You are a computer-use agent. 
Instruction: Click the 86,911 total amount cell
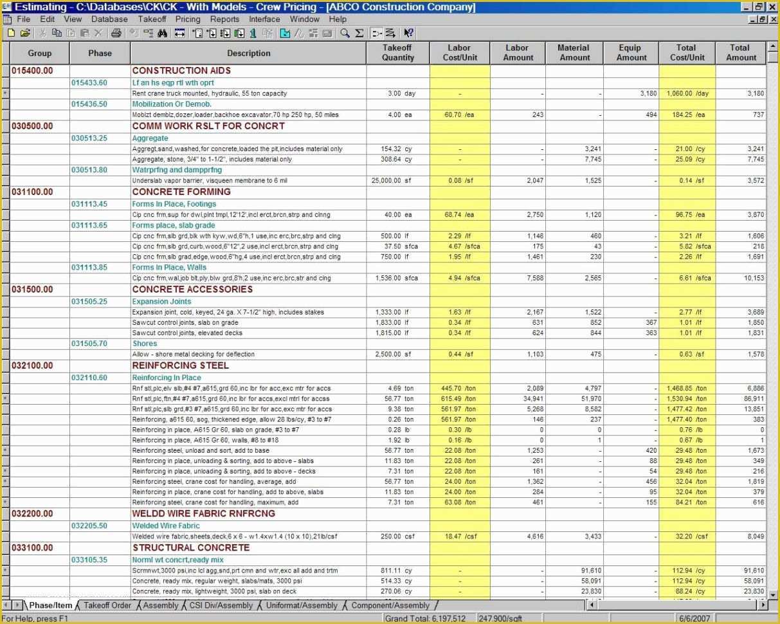[741, 399]
